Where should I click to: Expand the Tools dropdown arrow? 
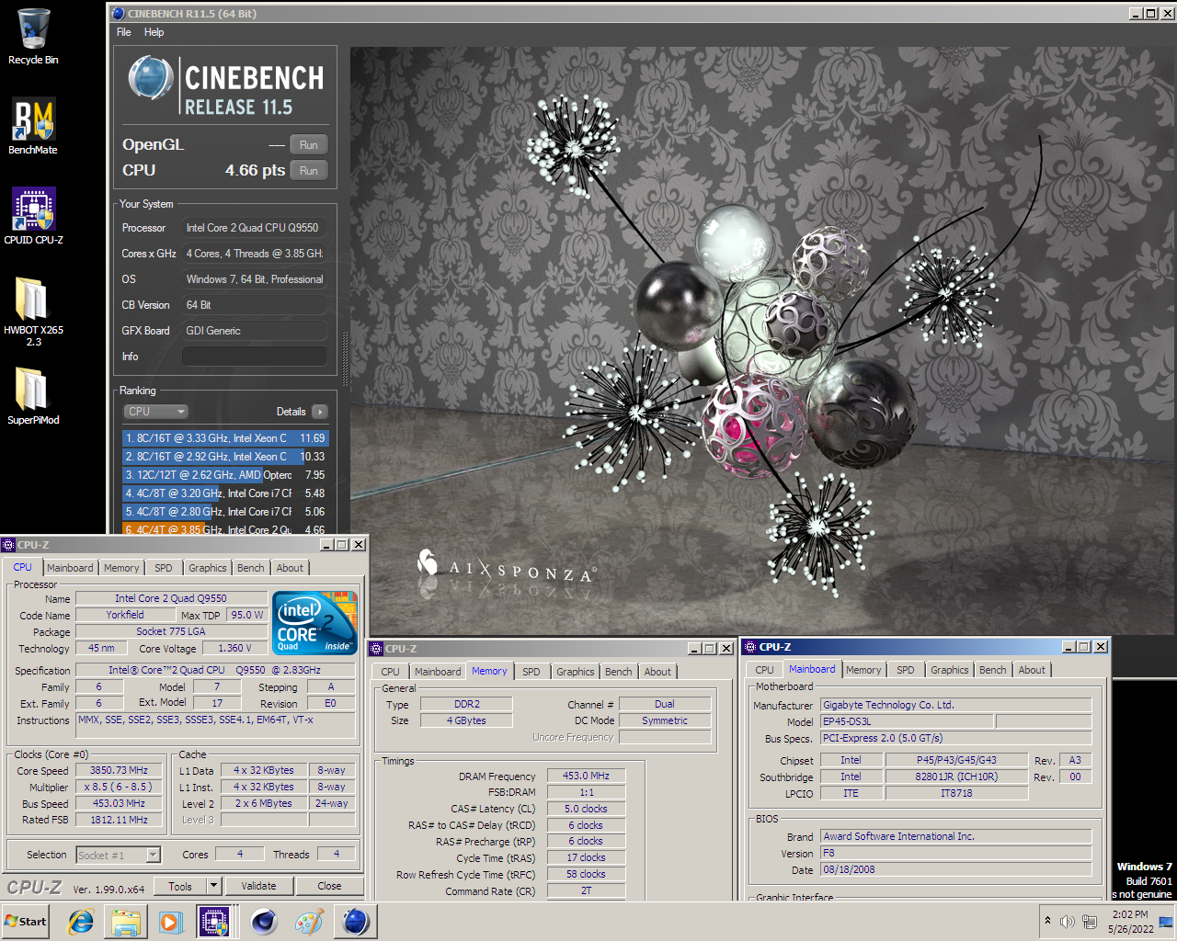pyautogui.click(x=214, y=886)
